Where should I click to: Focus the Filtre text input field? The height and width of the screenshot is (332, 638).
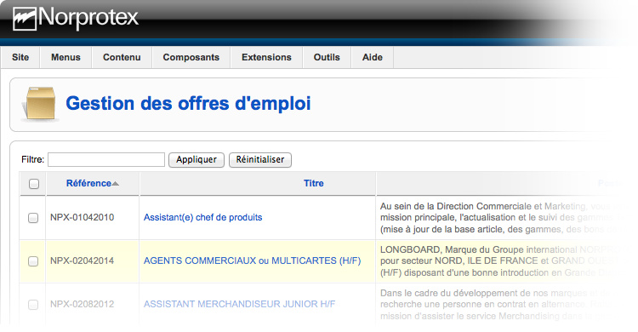[x=106, y=160]
